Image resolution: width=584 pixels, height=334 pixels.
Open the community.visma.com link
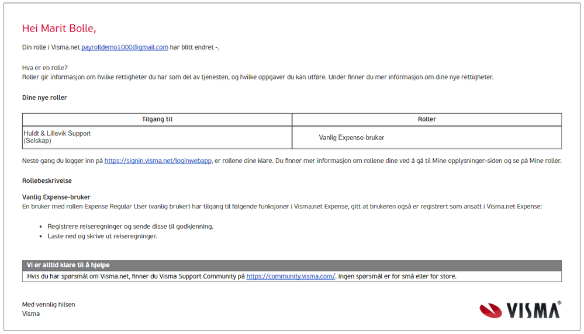(x=291, y=276)
